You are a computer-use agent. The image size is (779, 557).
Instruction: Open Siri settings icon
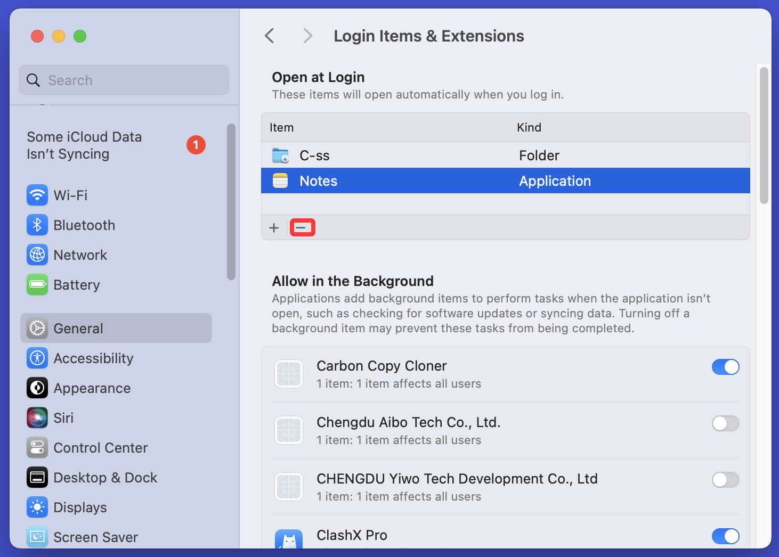pos(37,417)
